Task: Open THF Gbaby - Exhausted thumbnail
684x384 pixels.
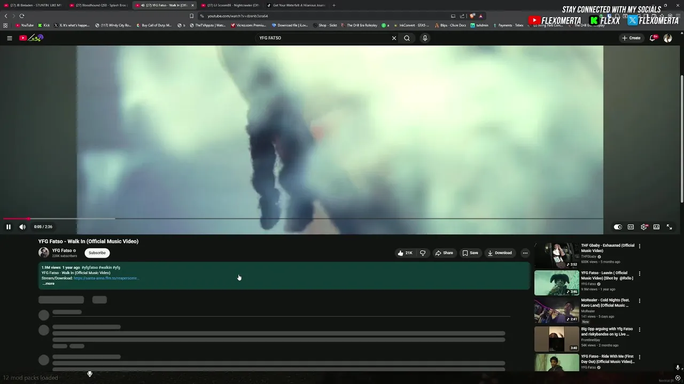Action: click(x=556, y=255)
